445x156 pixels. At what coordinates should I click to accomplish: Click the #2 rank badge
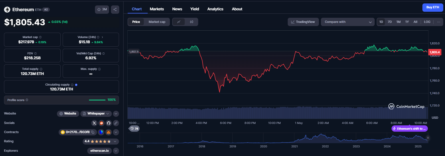[46, 9]
